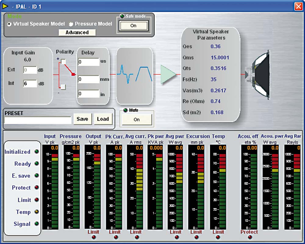
Task: Click the Qes value 0.36
Action: click(x=215, y=46)
